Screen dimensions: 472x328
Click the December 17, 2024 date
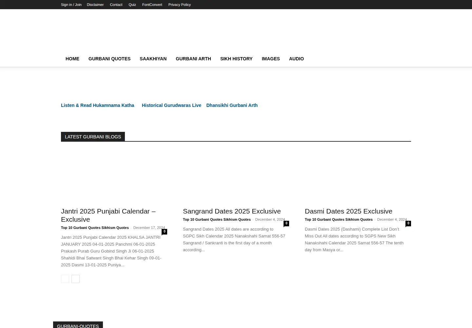click(x=149, y=228)
